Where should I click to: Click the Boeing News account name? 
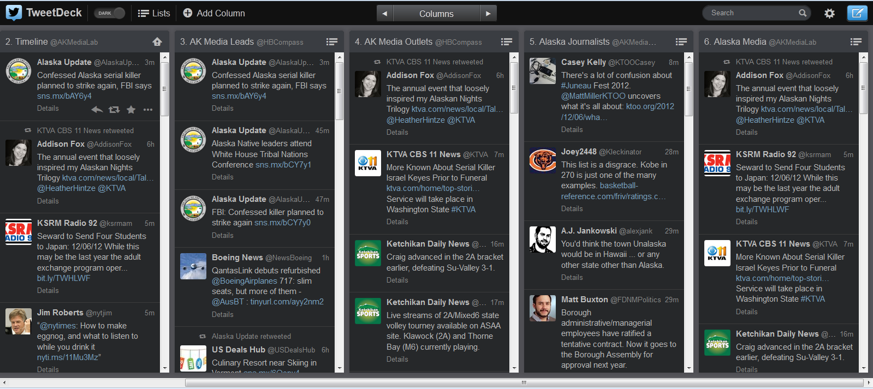click(237, 258)
